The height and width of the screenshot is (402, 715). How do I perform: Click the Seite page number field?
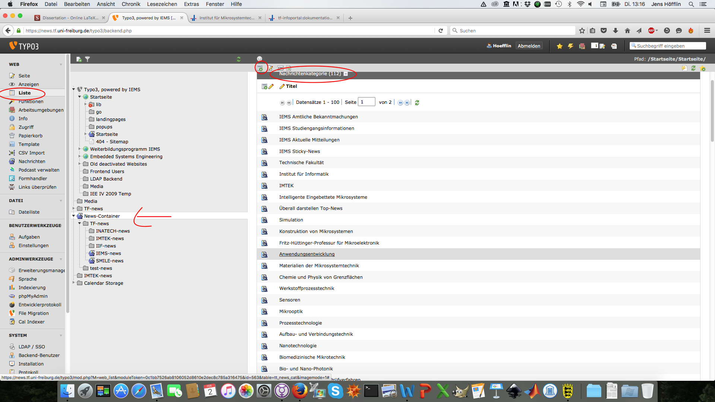coord(366,102)
